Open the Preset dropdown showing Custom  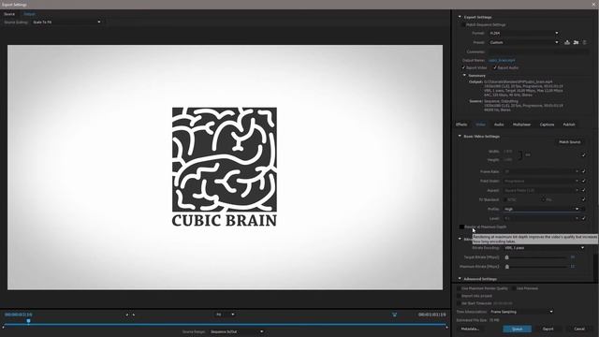point(524,42)
